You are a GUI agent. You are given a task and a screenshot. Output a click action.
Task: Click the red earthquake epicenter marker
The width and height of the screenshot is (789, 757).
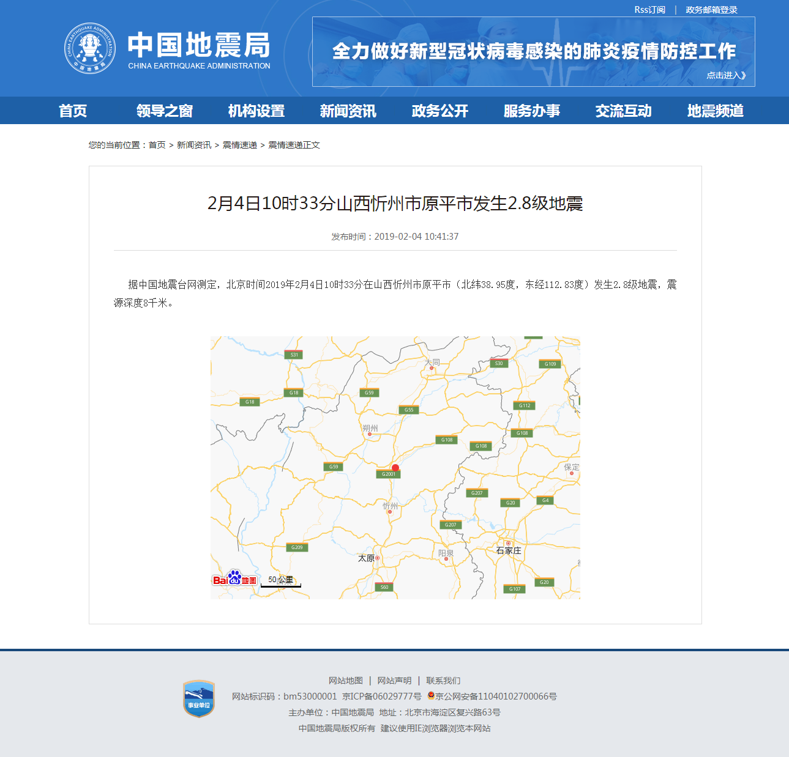pos(395,468)
